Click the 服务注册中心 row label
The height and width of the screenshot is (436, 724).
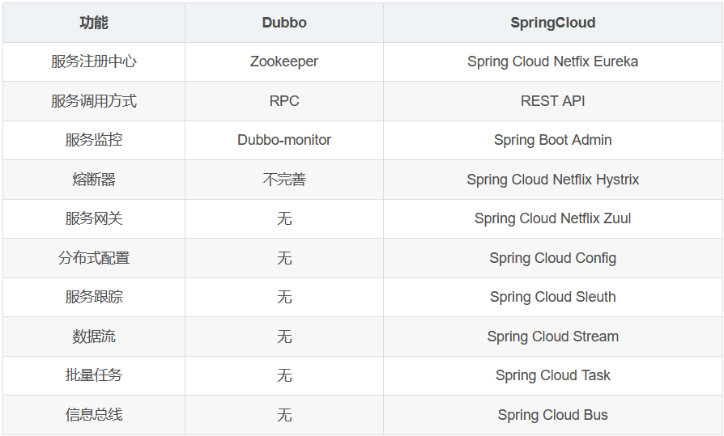94,61
